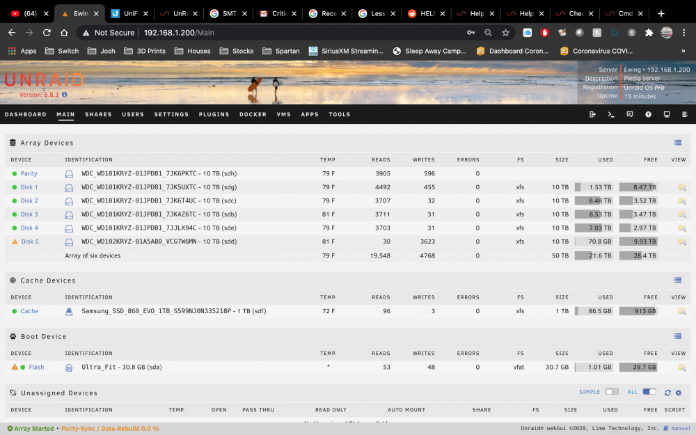Image resolution: width=696 pixels, height=435 pixels.
Task: Open the help question mark icon
Action: click(x=648, y=115)
